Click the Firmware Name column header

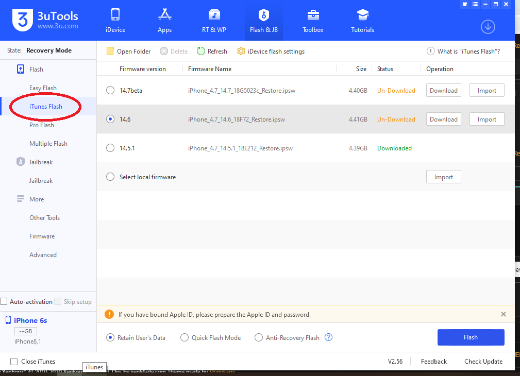click(x=210, y=69)
